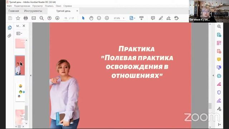Select the Третий день document tab
Screen dimensions: 229x129
[63, 11]
